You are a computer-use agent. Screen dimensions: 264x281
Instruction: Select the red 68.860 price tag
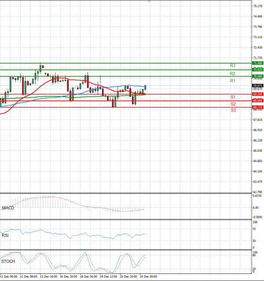click(257, 101)
